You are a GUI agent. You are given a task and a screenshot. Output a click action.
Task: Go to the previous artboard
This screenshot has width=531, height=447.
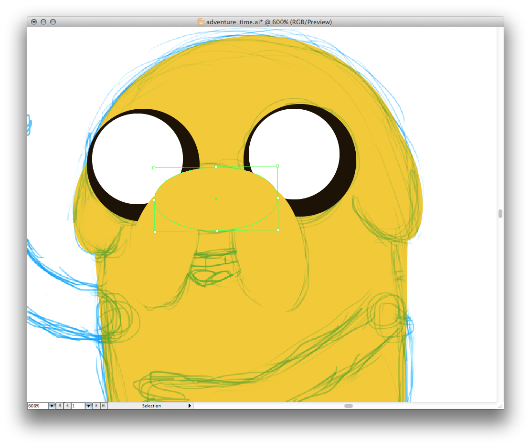coord(67,406)
